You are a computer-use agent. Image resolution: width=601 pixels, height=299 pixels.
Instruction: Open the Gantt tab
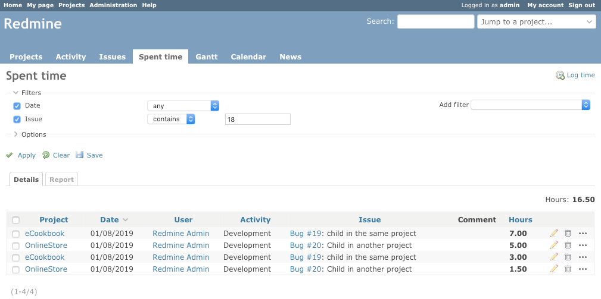coord(207,56)
